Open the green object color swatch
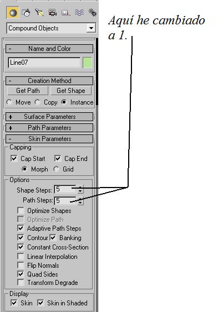218x312 pixels. pos(87,63)
